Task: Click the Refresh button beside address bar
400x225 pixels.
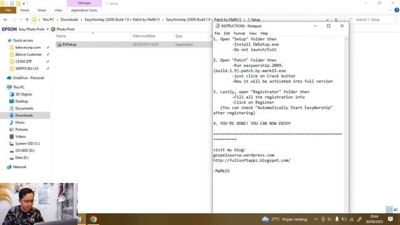Action: (x=336, y=19)
